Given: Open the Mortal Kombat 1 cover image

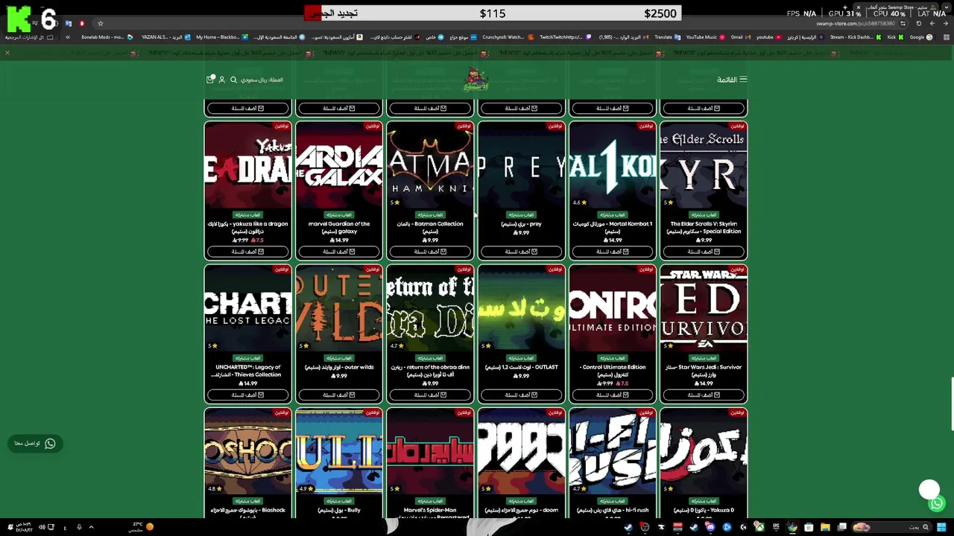Looking at the screenshot, I should tap(612, 165).
